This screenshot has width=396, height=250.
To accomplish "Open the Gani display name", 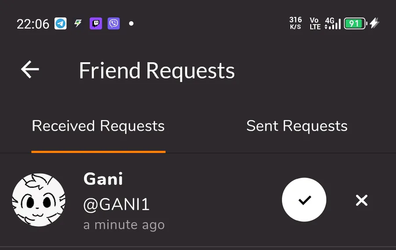I will (x=103, y=179).
